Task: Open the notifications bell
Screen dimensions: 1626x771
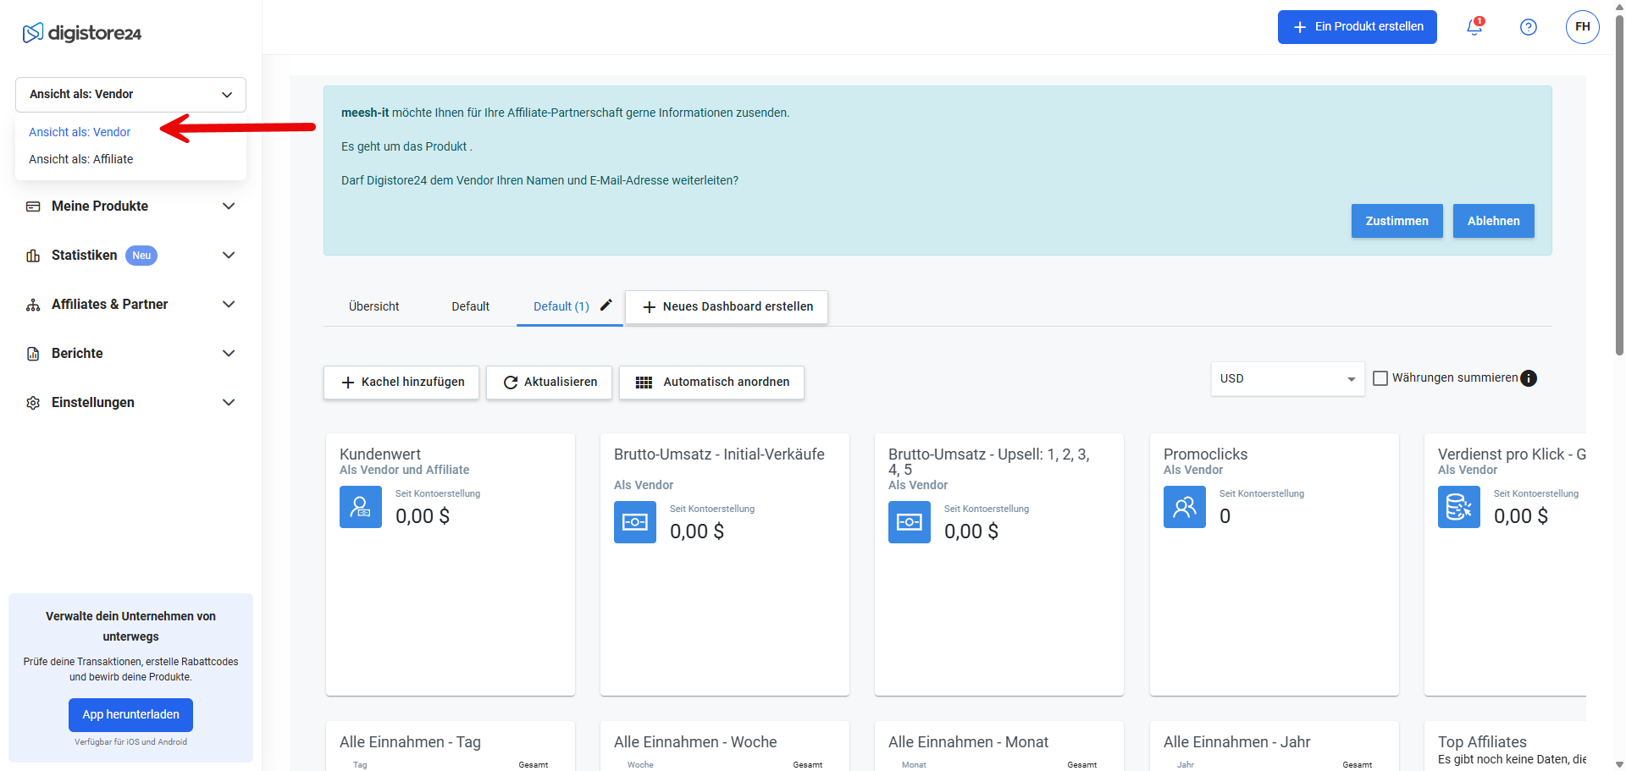Action: 1474,27
